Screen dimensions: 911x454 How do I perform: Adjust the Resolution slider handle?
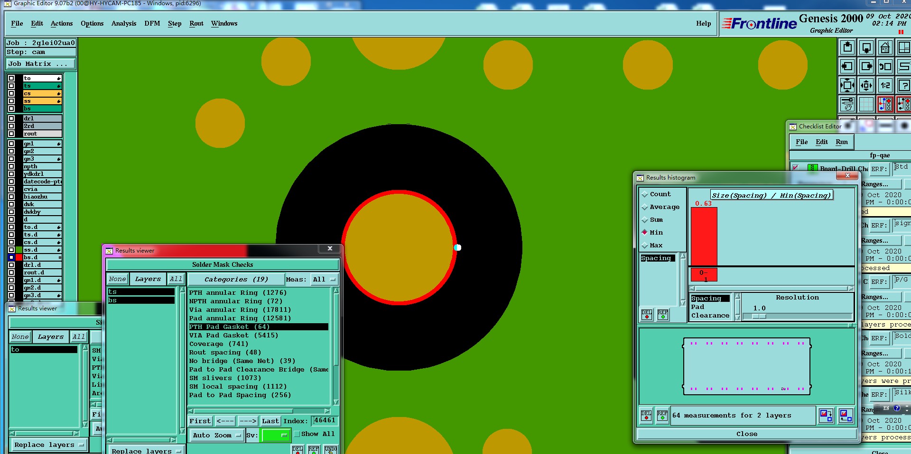pyautogui.click(x=759, y=316)
